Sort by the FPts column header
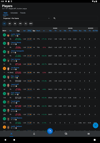The image size is (100, 143). coord(29,31)
